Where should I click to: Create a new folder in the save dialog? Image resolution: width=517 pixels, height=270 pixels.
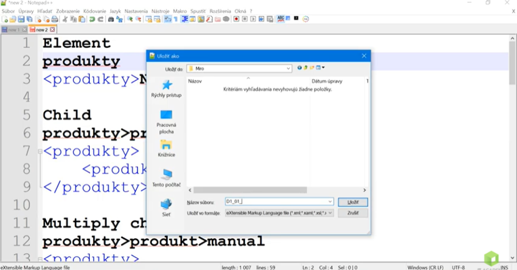click(312, 68)
